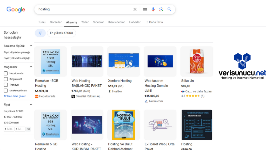Image resolution: width=266 pixels, height=150 pixels.
Task: Click the Hepsiburada store icon under Remukan 15GB
Action: click(x=37, y=96)
